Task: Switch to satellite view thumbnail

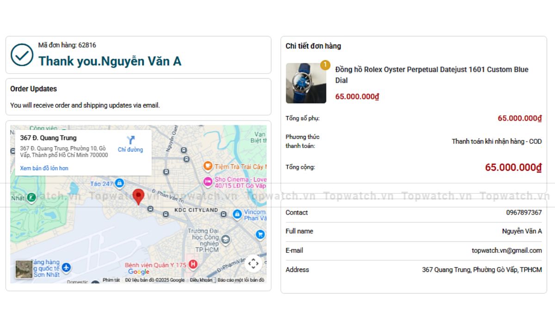Action: tap(24, 269)
